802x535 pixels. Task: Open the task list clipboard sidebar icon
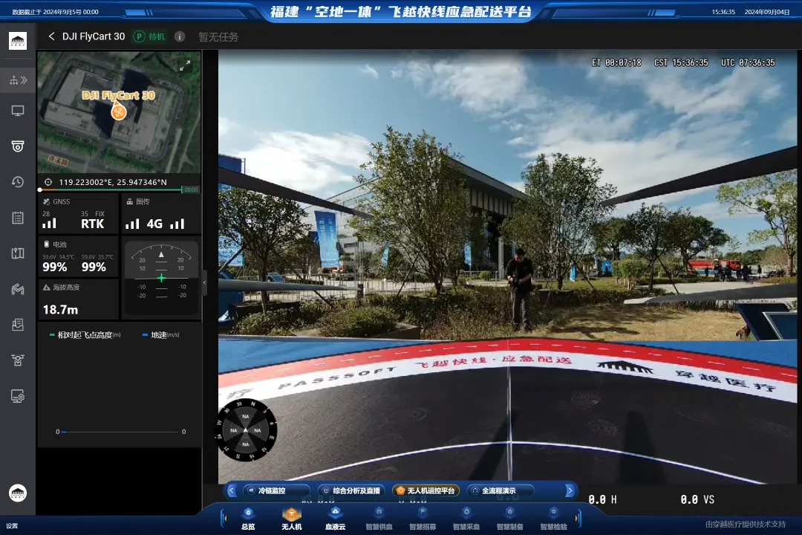[18, 218]
